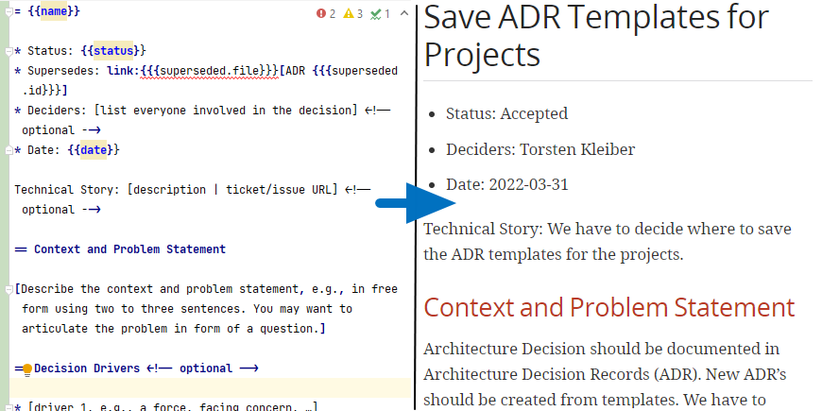Viewport: 822px width, 411px height.
Task: Fold the paragraph starting with Describe the context
Action: tap(9, 288)
